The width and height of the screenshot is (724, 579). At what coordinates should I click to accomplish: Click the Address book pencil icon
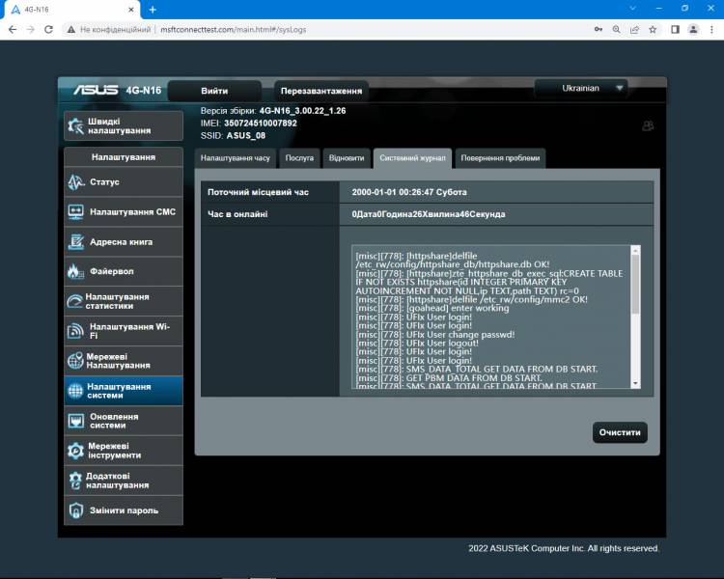[x=75, y=242]
